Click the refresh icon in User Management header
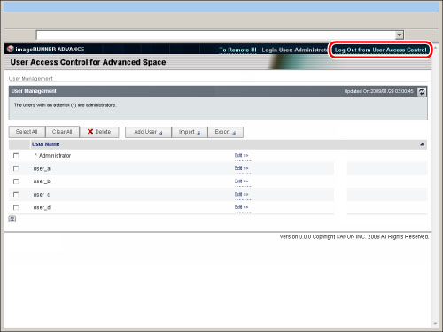 pyautogui.click(x=422, y=91)
